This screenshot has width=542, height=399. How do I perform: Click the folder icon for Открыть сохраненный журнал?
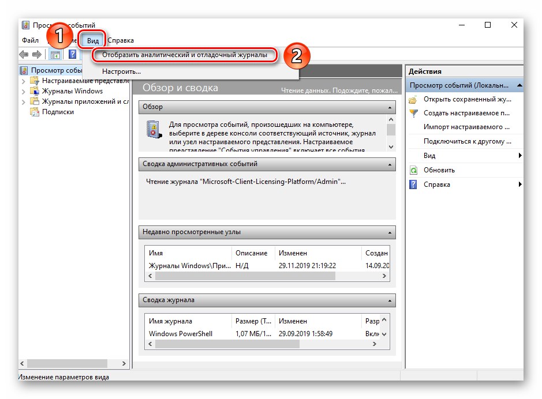413,99
